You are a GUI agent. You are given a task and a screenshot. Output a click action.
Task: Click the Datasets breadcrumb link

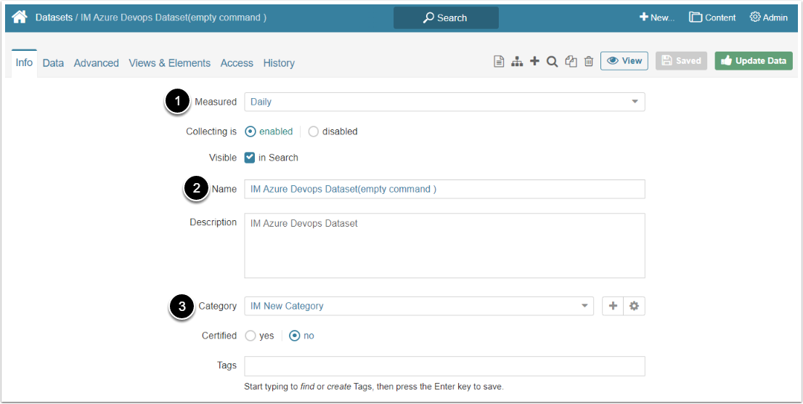point(54,17)
